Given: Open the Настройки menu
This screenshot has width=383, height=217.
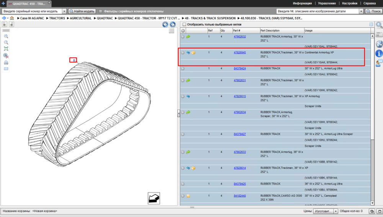Looking at the screenshot, I should [x=350, y=3].
